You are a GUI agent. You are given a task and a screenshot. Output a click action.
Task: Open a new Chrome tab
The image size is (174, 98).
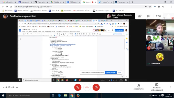(x=132, y=2)
